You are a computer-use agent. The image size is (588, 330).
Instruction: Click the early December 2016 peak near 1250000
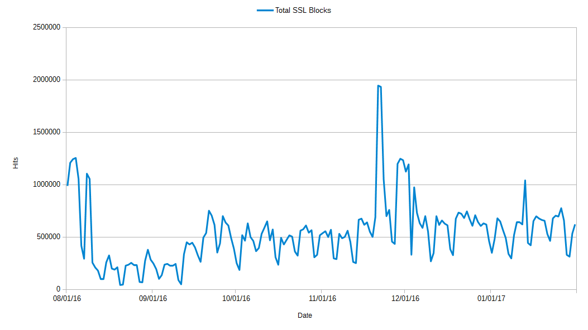400,159
